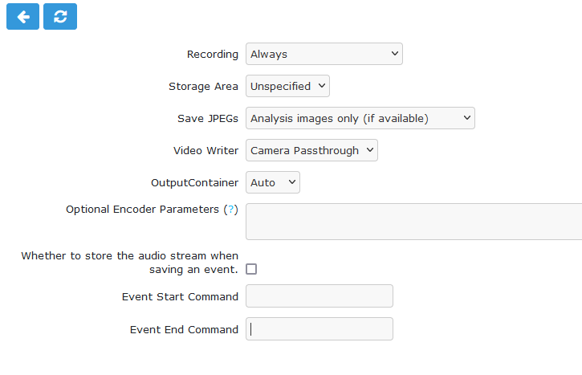Click the refresh icon button
This screenshot has width=582, height=375.
(x=60, y=16)
